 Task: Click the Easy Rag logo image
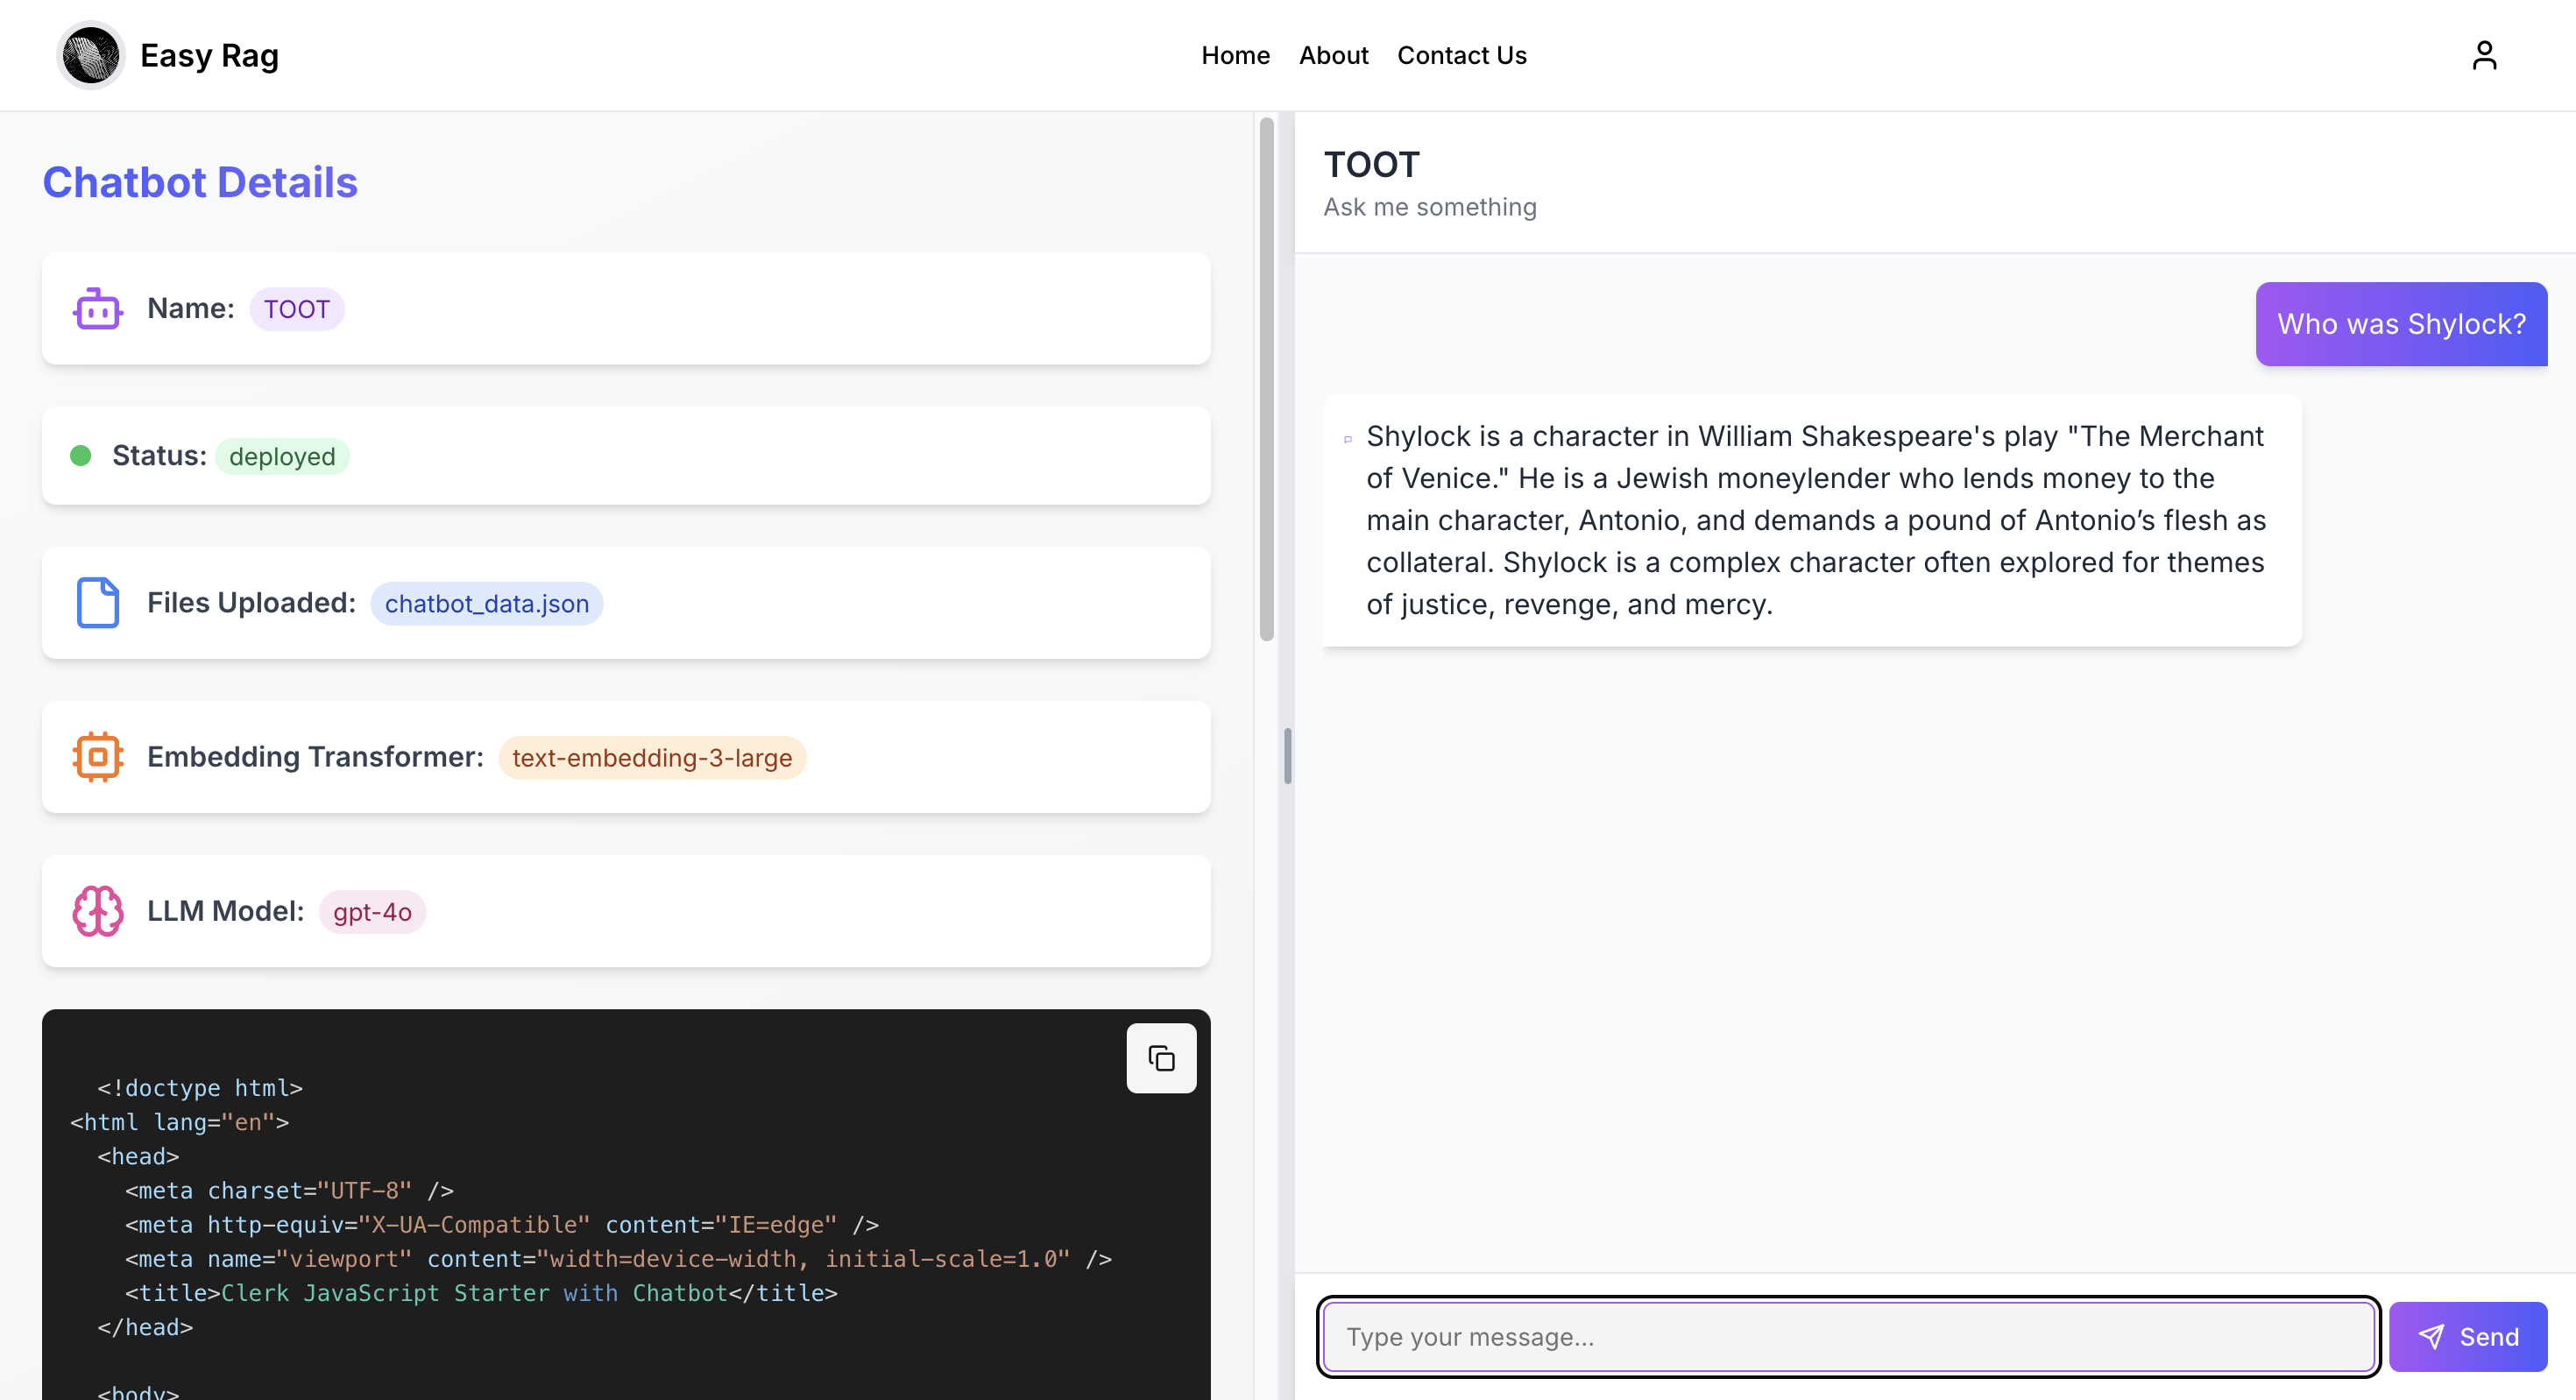(91, 55)
